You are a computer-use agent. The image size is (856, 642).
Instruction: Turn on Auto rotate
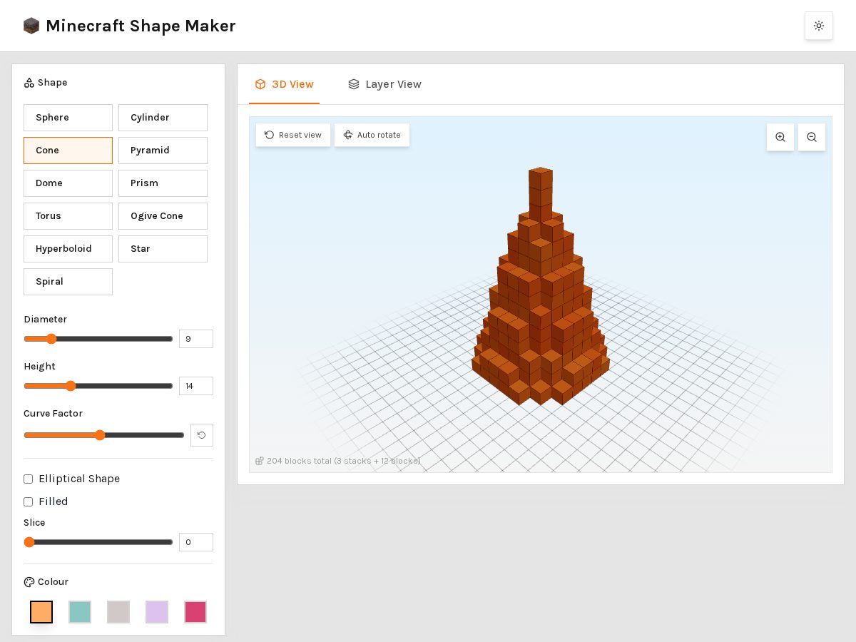pyautogui.click(x=372, y=135)
